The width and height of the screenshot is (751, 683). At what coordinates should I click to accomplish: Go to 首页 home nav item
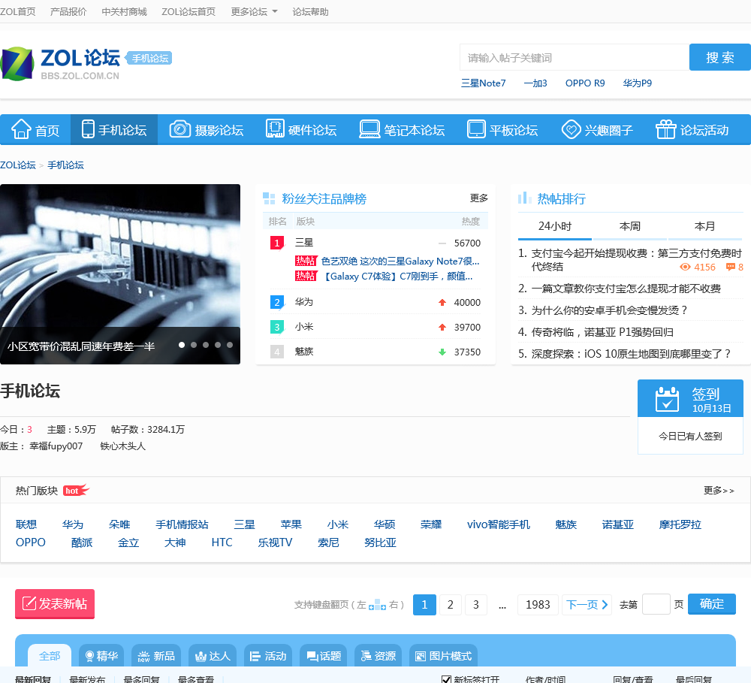35,130
